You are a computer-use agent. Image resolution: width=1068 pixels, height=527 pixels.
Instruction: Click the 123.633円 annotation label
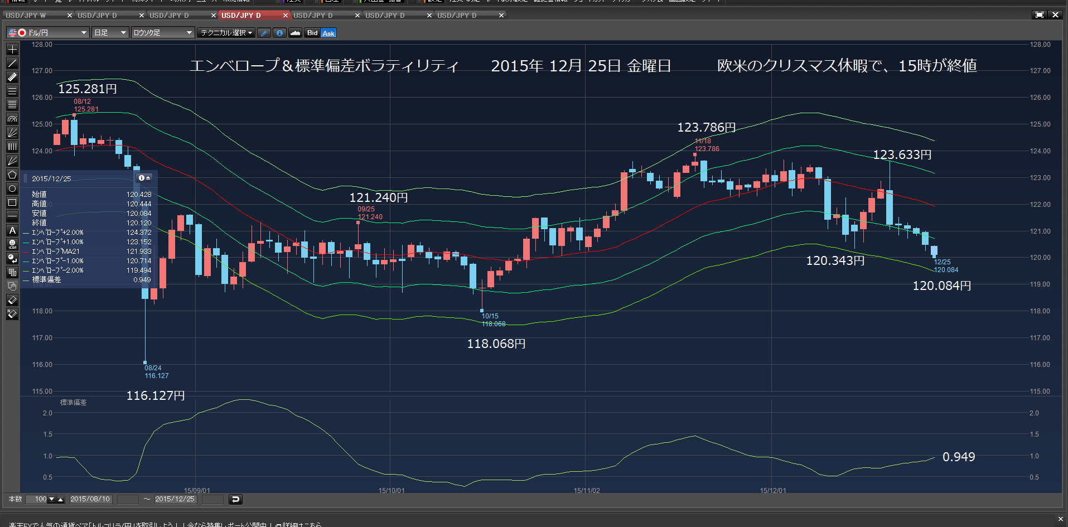[902, 154]
